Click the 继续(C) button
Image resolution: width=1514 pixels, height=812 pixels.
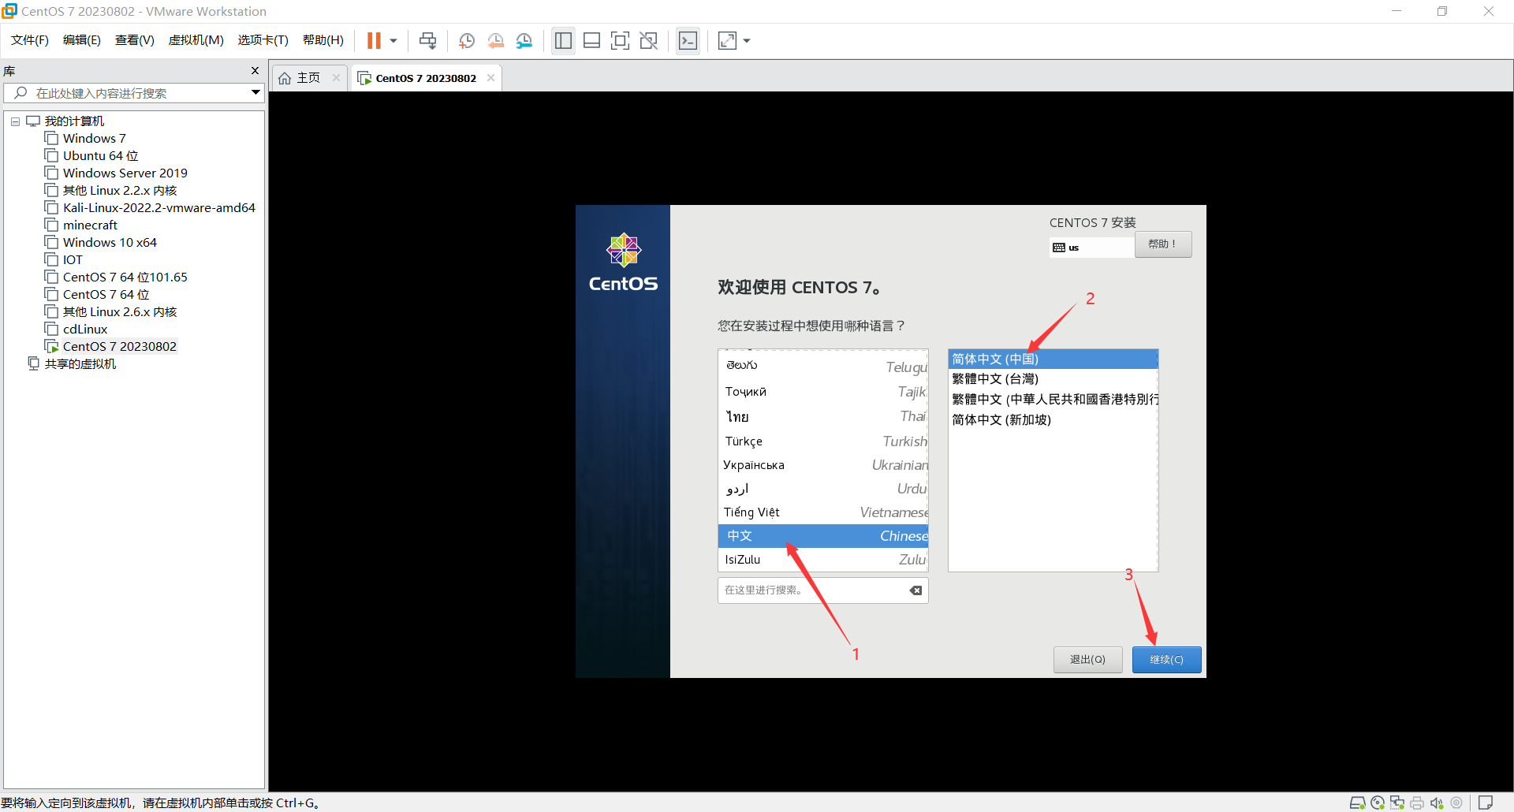pyautogui.click(x=1166, y=660)
